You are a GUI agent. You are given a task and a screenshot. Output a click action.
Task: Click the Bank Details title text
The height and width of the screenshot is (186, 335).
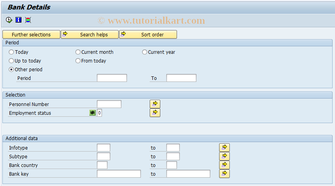click(x=29, y=7)
